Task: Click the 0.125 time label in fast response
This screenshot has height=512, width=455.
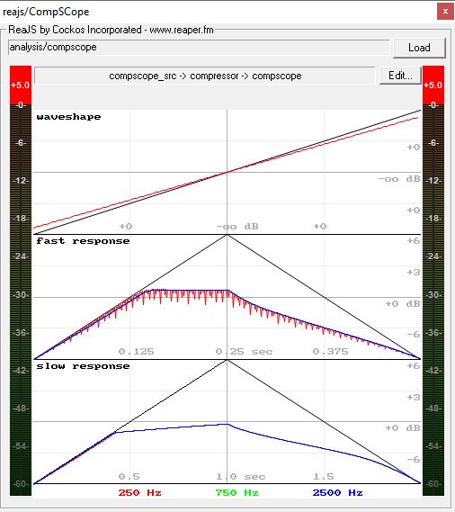Action: pos(136,352)
